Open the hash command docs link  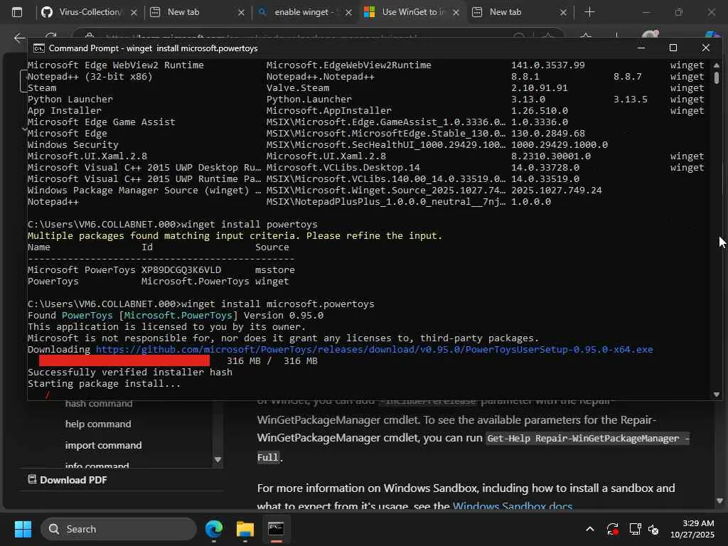pyautogui.click(x=98, y=404)
